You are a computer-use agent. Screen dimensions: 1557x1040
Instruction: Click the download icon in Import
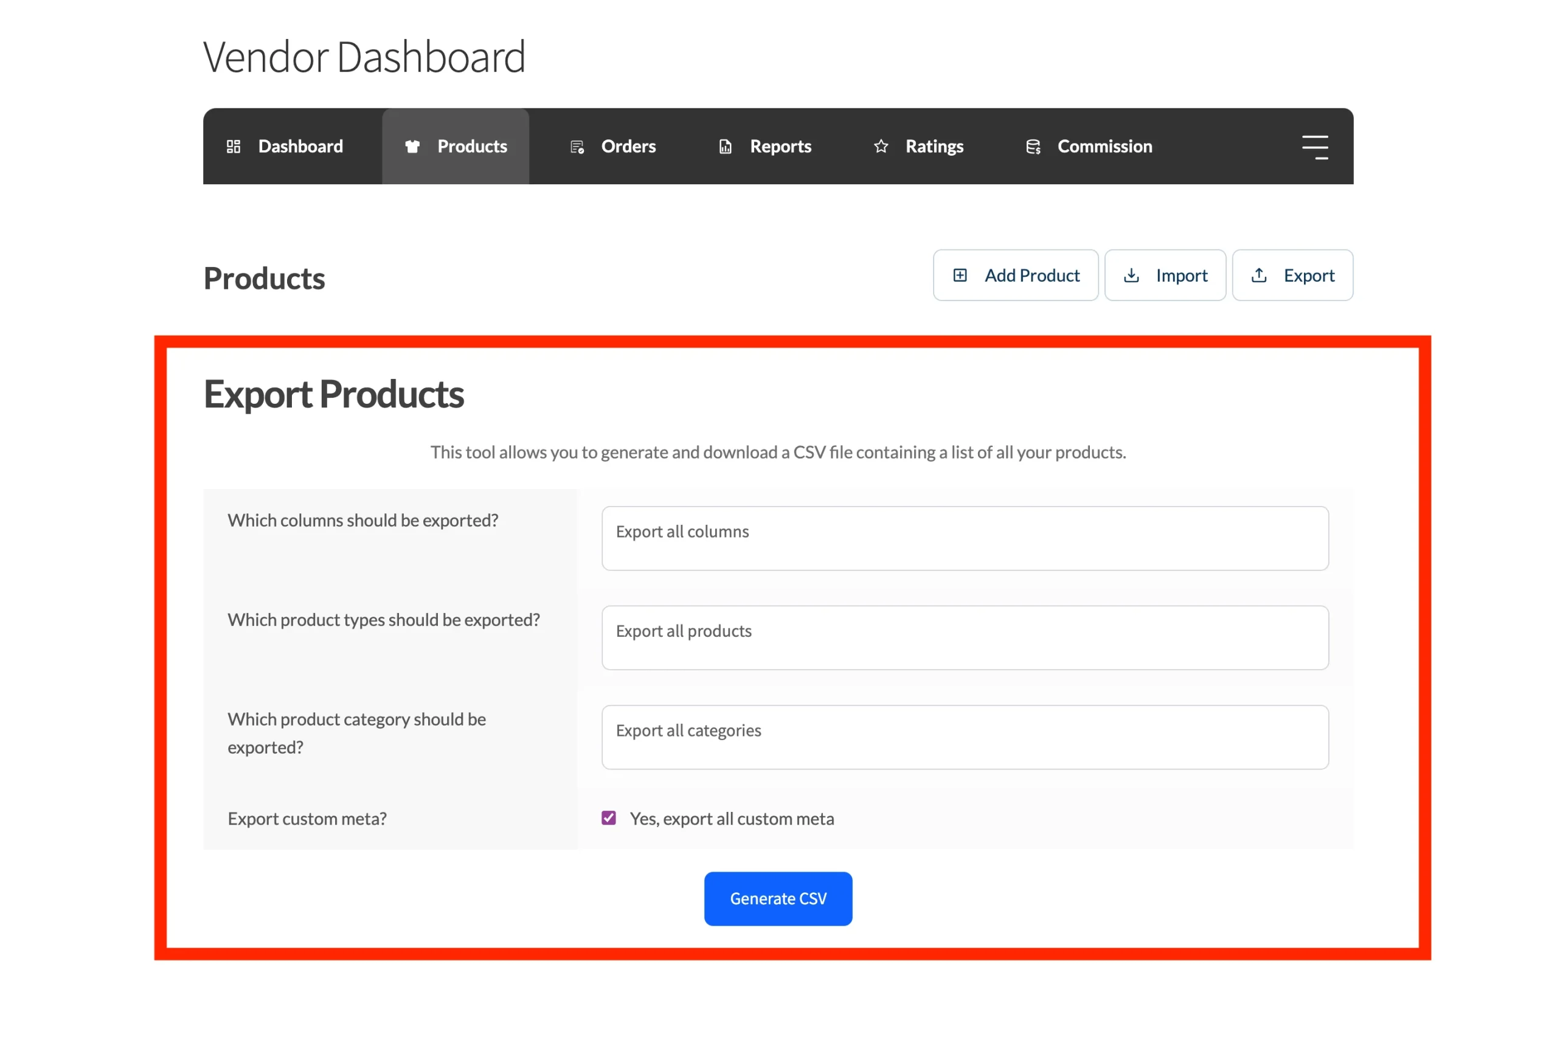1131,276
